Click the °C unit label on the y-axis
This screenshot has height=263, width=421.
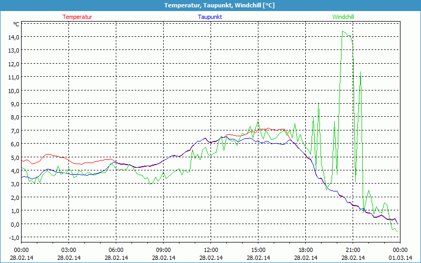16,24
